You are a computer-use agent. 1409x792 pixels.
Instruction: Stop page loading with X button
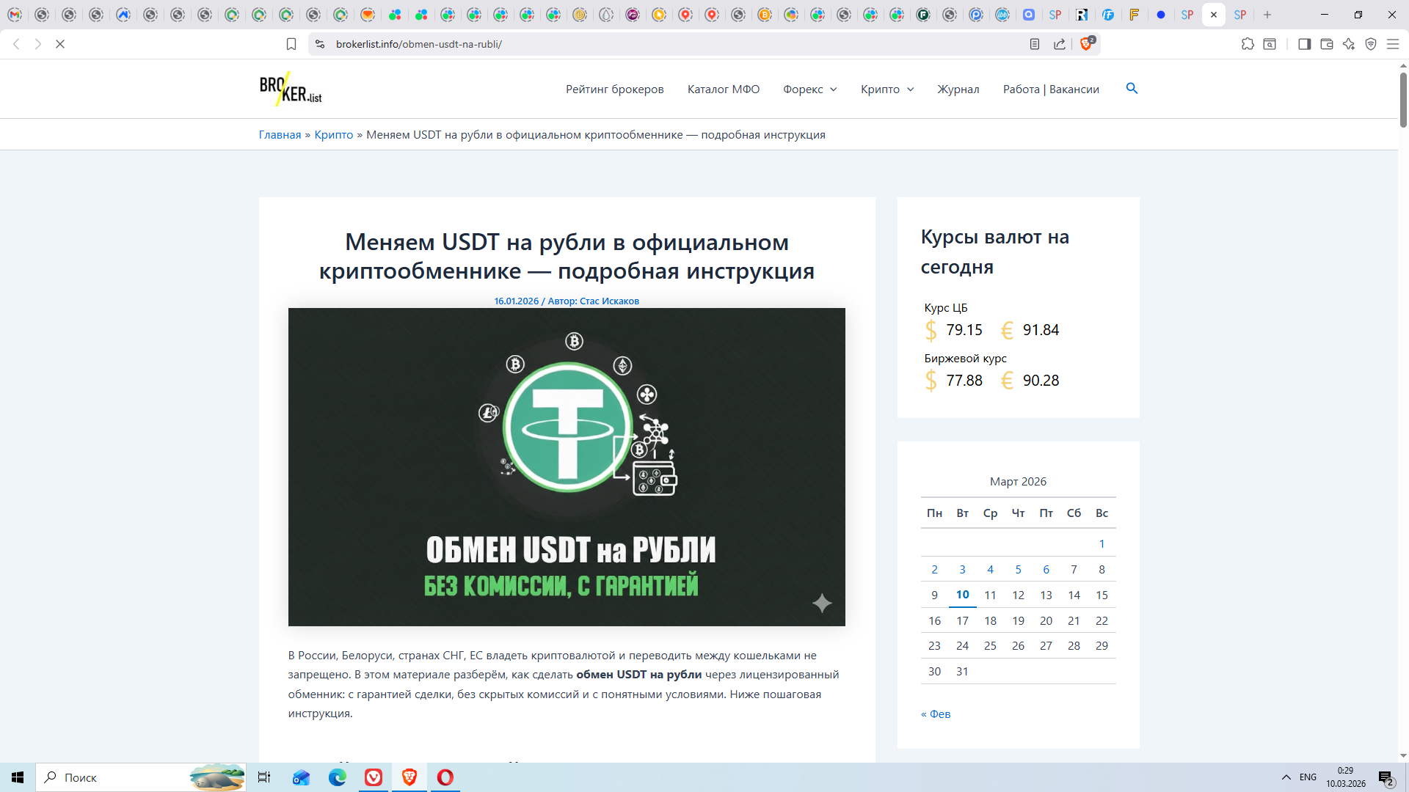60,44
